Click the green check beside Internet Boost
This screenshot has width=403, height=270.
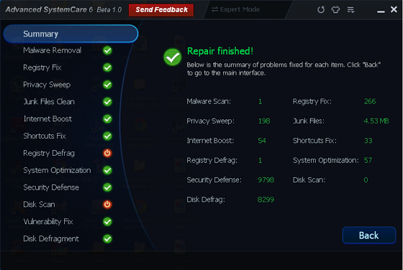pyautogui.click(x=107, y=119)
